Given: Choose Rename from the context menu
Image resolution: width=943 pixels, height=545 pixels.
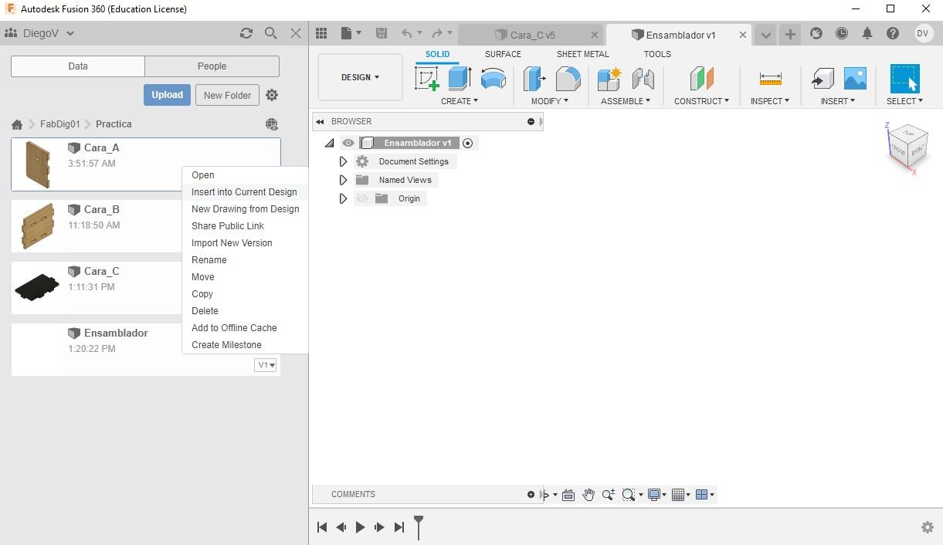Looking at the screenshot, I should click(x=209, y=260).
